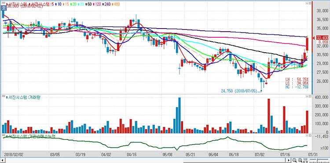
Task: Click the -11,453 indicator axis value
Action: coord(322,137)
